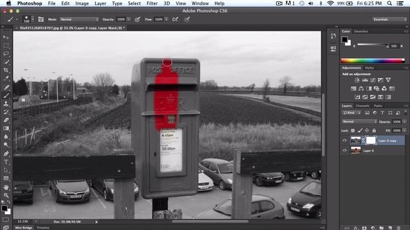Select the Clone Stamp tool

(x=6, y=103)
